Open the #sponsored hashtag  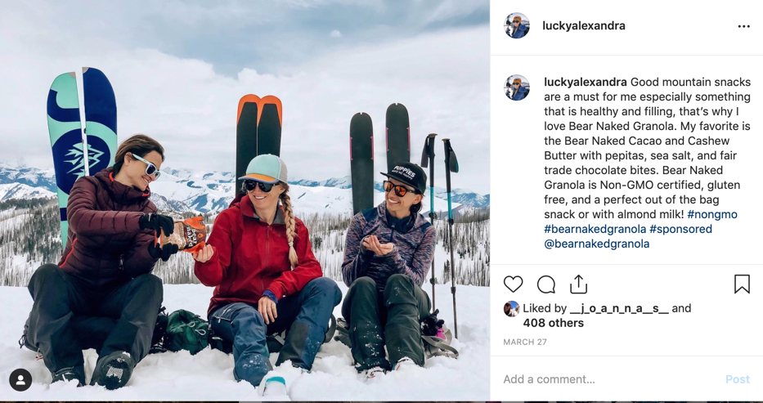point(680,229)
